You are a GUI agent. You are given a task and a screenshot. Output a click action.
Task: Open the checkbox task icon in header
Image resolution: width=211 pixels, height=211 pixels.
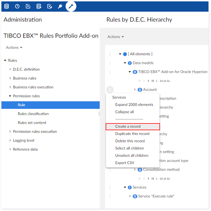click(x=28, y=6)
